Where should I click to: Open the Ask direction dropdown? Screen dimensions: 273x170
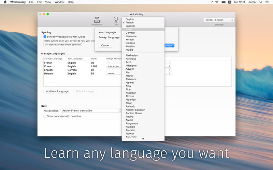tap(91, 111)
